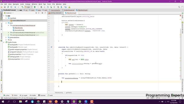Toggle the Gradle side tab on right edge
Image resolution: width=184 pixels, height=104 pixels.
(183, 15)
